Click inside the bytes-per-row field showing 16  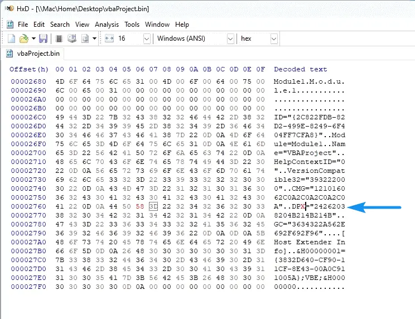129,38
